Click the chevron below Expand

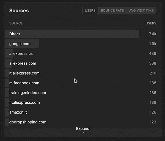pos(83,133)
